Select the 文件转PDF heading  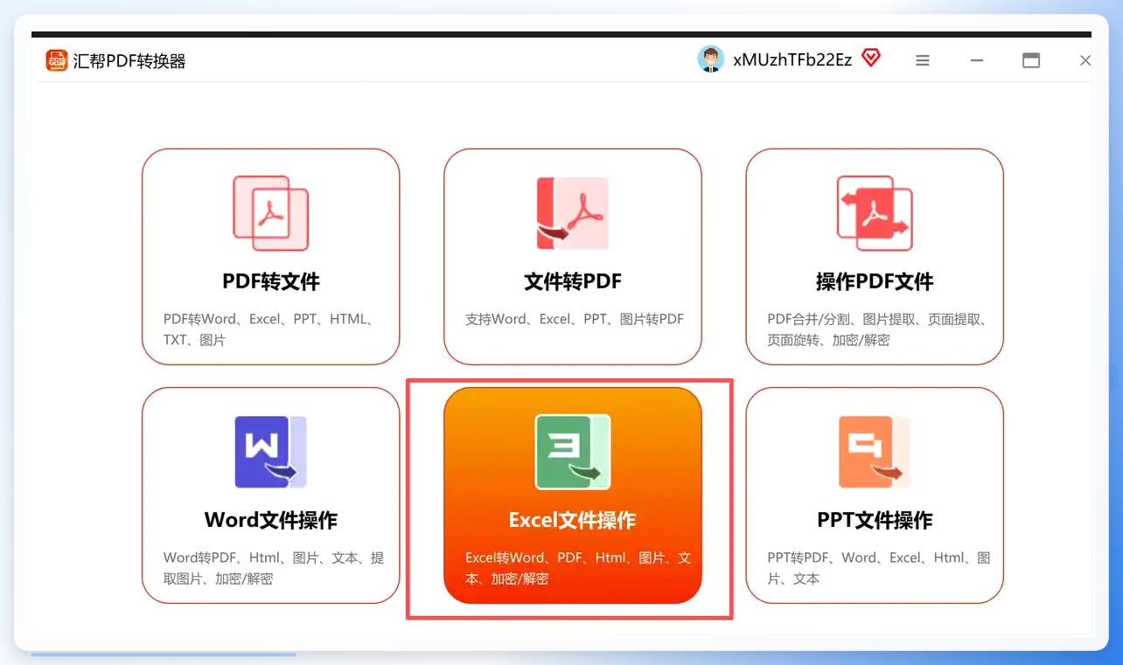click(573, 281)
